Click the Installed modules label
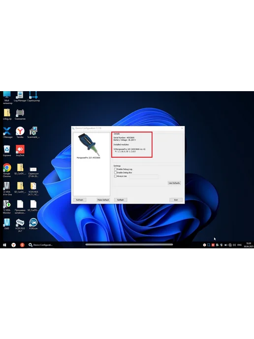Screen dimensions: 254x339 tap(121, 144)
